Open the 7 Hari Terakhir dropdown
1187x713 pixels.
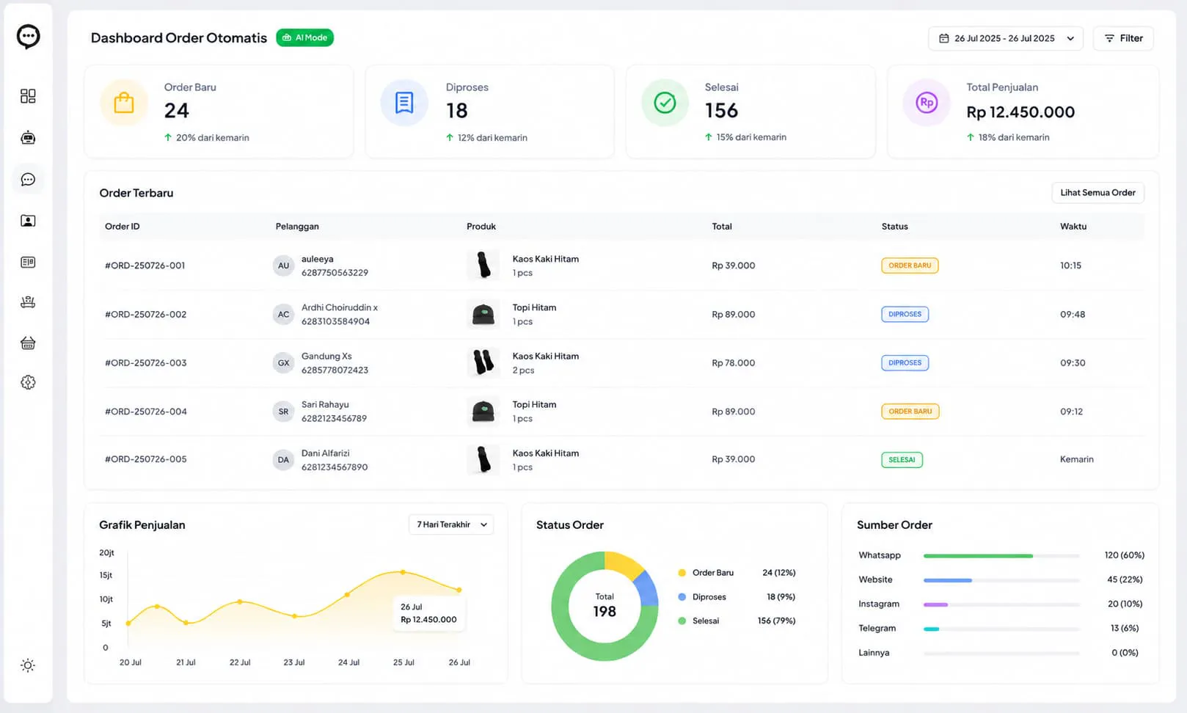point(451,524)
